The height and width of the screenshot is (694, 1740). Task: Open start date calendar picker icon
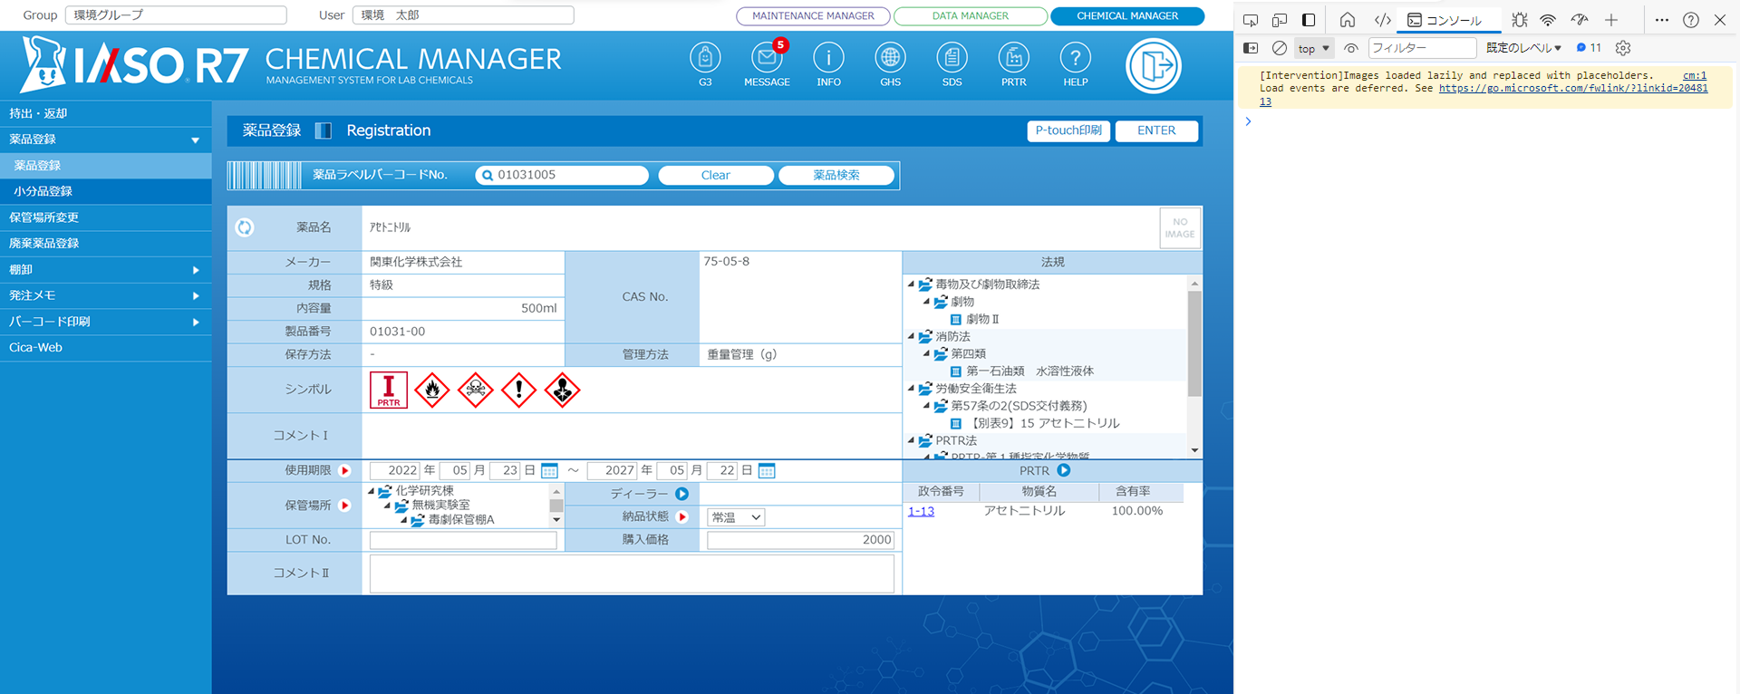tap(549, 471)
